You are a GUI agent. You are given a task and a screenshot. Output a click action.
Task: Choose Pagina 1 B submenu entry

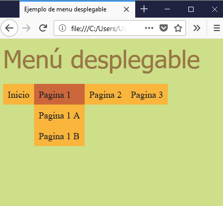pos(59,136)
